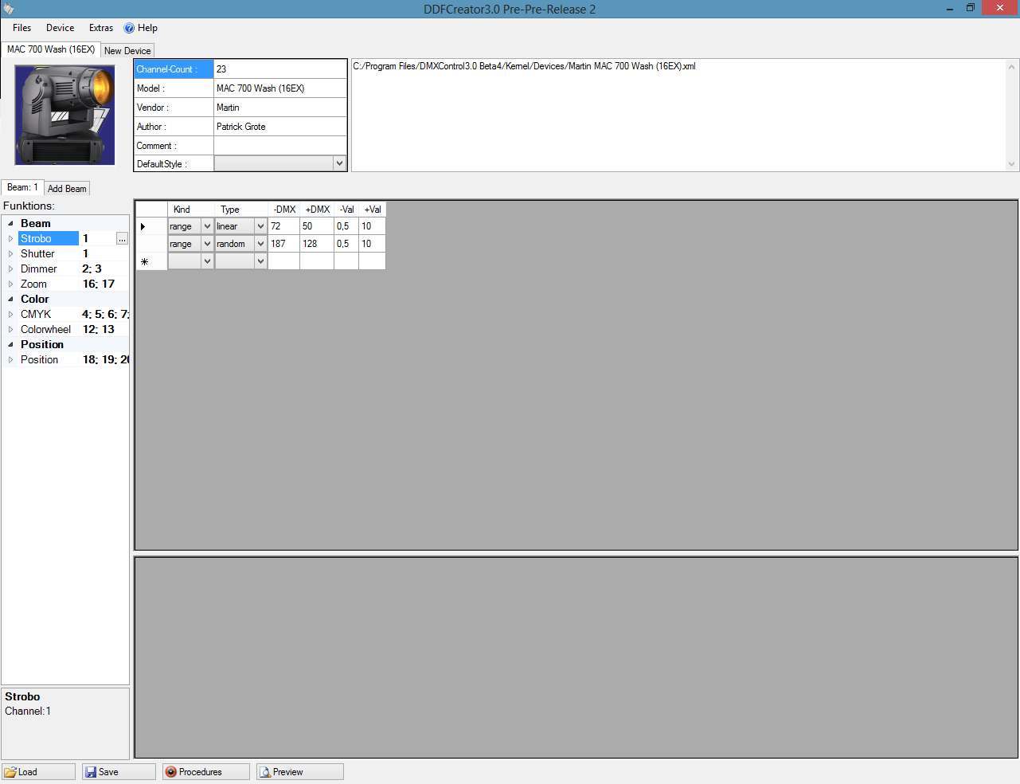Open the Files menu
This screenshot has height=784, width=1020.
click(22, 28)
